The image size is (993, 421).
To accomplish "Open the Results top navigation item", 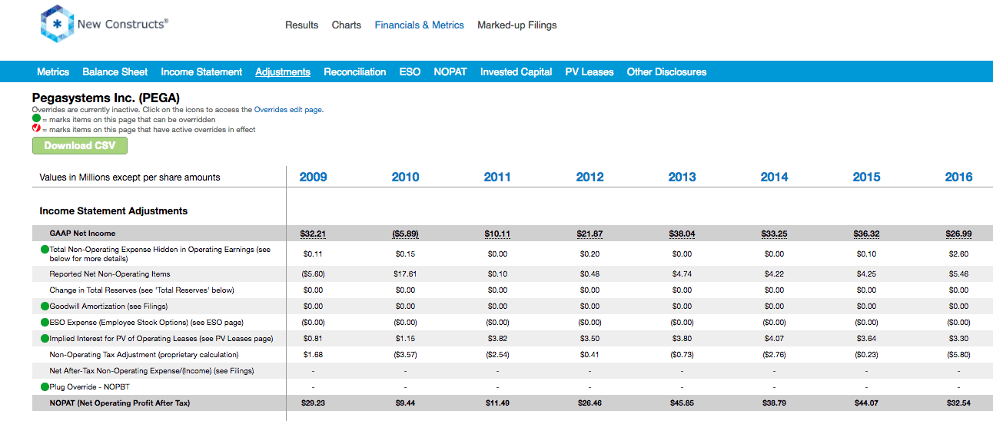I will pos(301,25).
